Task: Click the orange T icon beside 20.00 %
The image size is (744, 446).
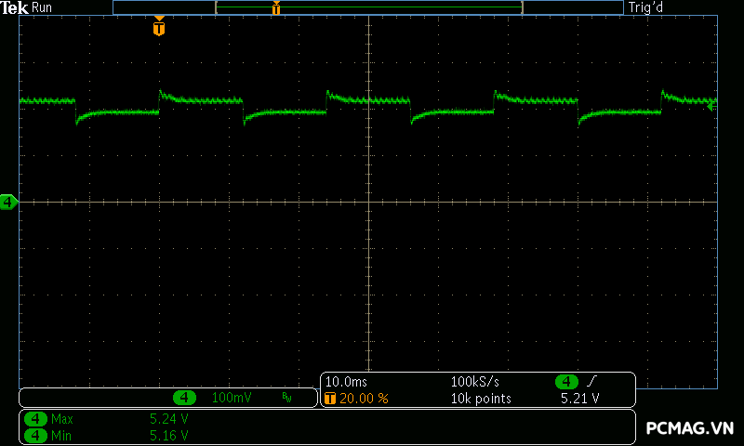Action: tap(329, 399)
